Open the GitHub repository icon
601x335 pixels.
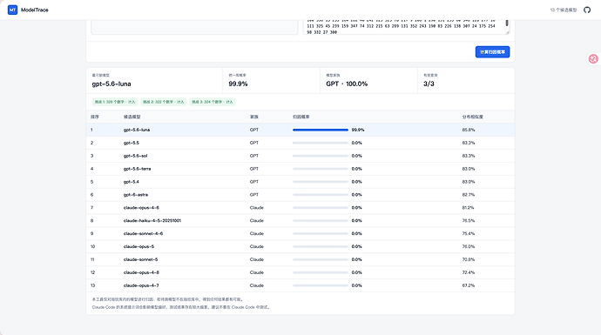[587, 10]
